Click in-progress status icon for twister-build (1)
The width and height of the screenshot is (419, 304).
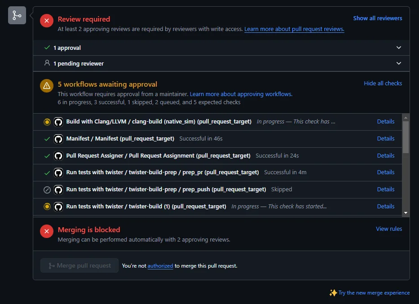coord(47,207)
